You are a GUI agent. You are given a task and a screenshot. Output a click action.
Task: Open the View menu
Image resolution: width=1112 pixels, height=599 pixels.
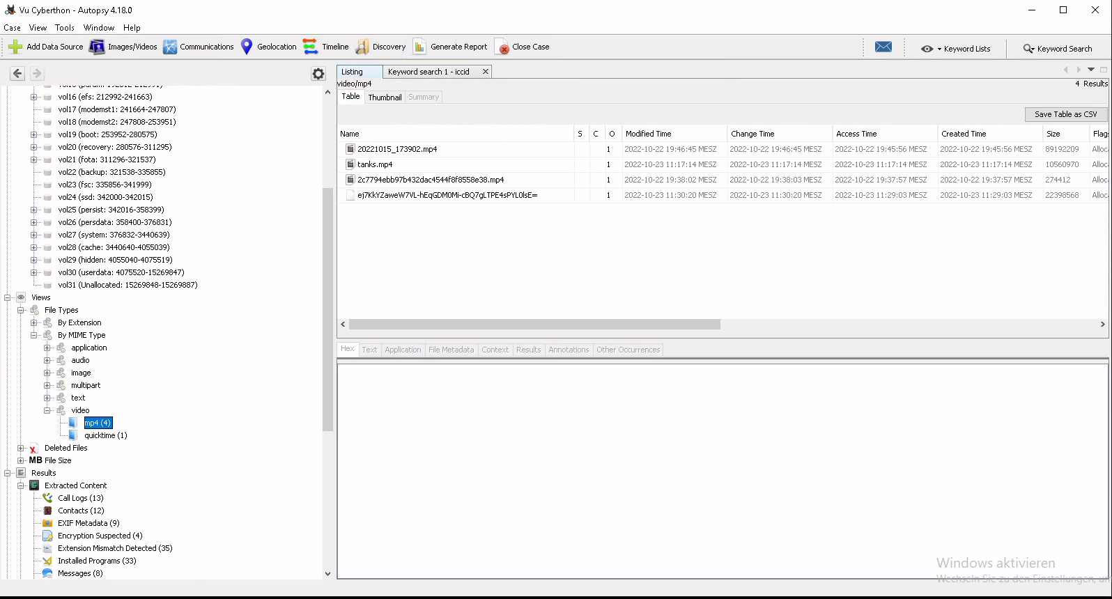(38, 28)
